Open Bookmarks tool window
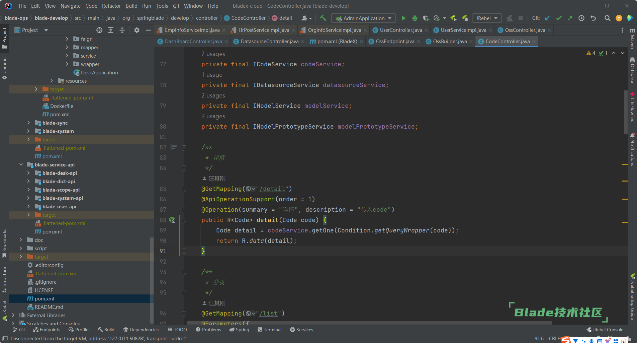The image size is (637, 343). [x=4, y=243]
